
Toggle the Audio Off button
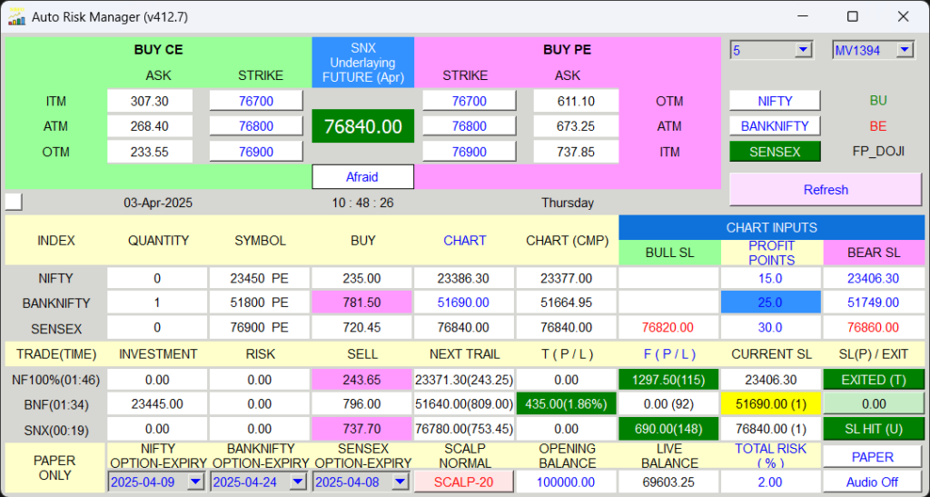[873, 482]
